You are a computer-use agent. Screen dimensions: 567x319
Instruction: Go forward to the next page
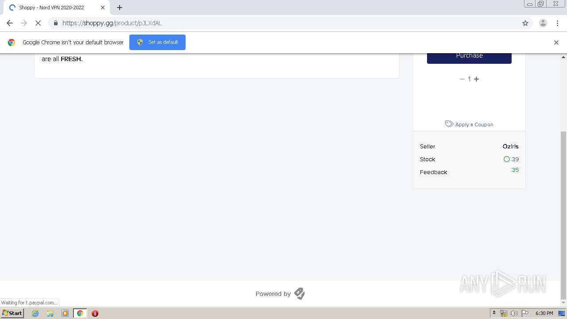[24, 23]
